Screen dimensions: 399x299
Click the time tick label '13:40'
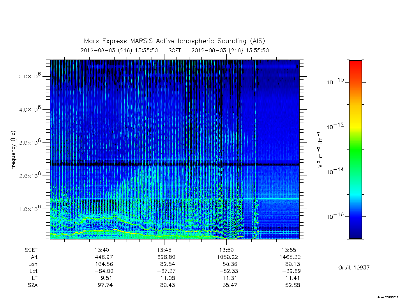click(x=102, y=250)
